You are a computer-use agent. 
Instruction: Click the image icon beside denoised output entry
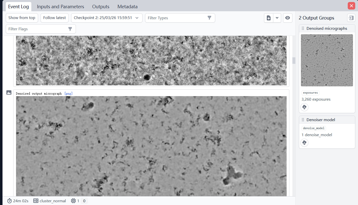tap(9, 93)
